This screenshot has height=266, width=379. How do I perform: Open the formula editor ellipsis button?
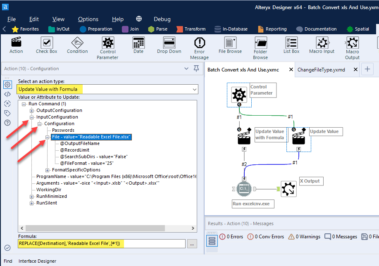click(x=192, y=244)
